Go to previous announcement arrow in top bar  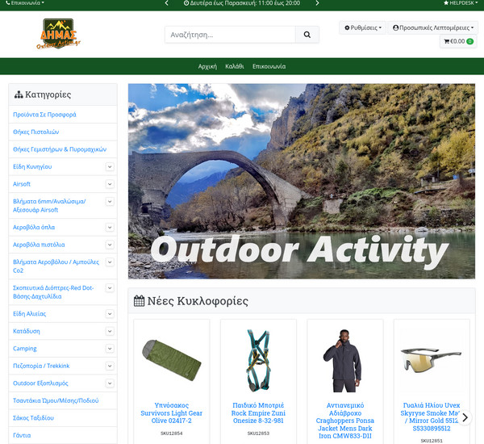[167, 3]
